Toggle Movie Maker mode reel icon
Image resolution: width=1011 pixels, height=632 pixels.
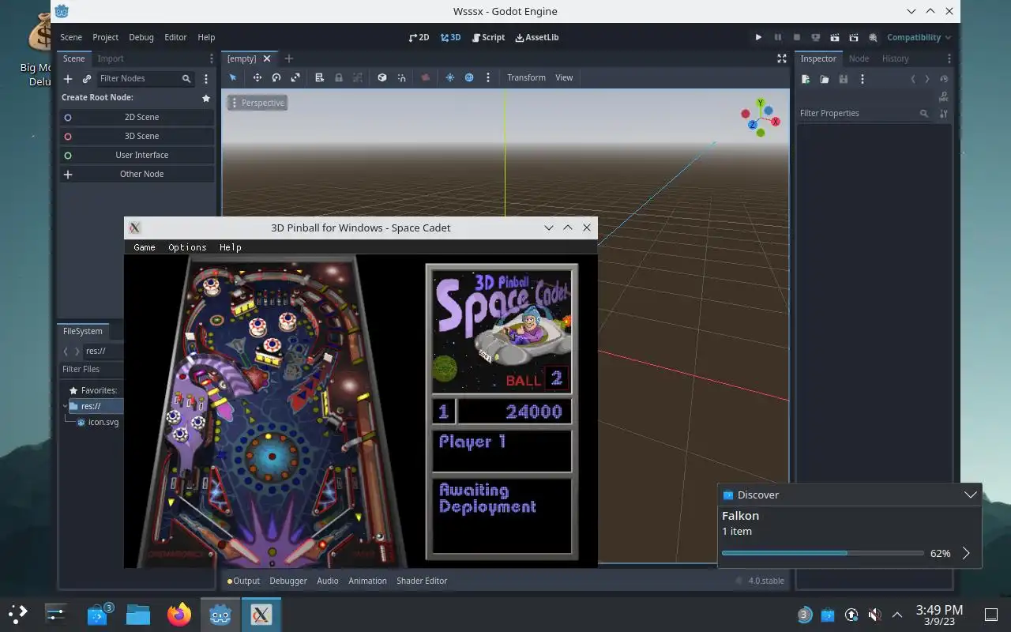(x=873, y=37)
